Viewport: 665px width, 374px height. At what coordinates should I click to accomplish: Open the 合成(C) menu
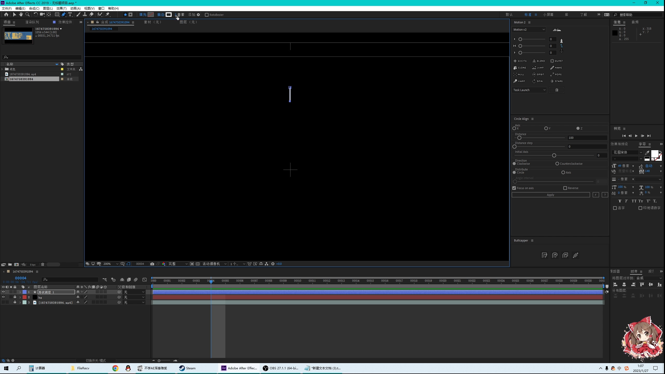(34, 8)
